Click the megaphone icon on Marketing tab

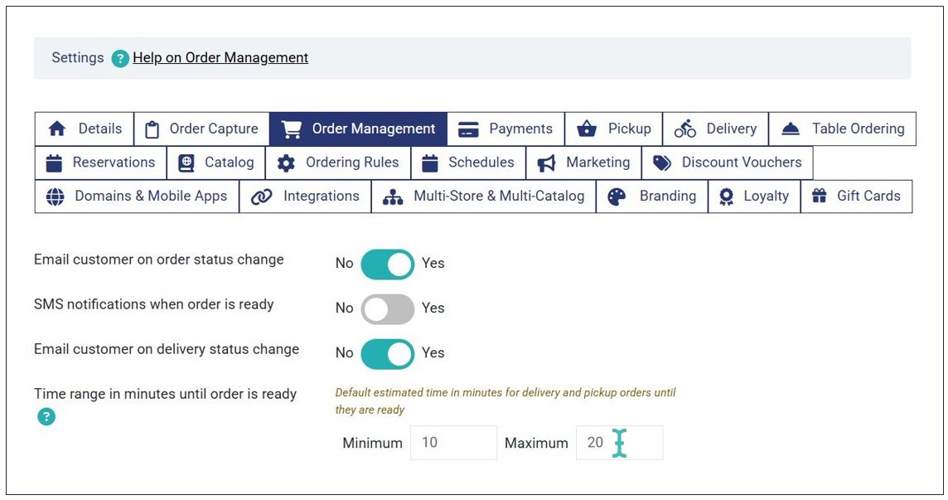click(x=546, y=163)
